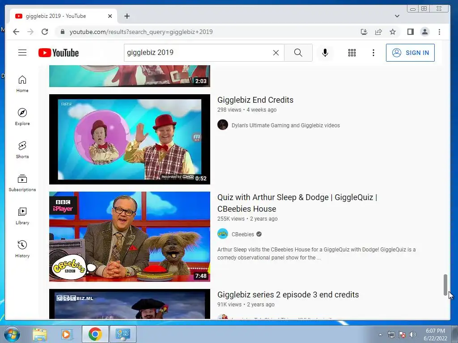Open Dylan's Ultimate Gaming channel name

[x=286, y=125]
